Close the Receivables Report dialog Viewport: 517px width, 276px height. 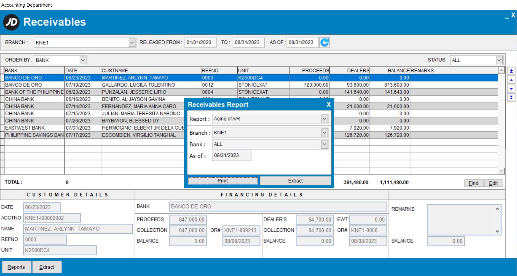(x=329, y=104)
